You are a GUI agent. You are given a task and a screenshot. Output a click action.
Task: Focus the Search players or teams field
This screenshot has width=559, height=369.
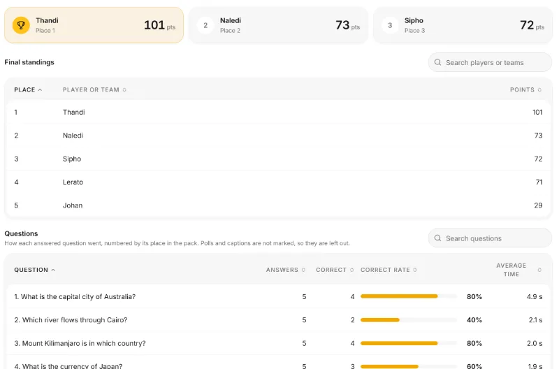[x=490, y=62]
